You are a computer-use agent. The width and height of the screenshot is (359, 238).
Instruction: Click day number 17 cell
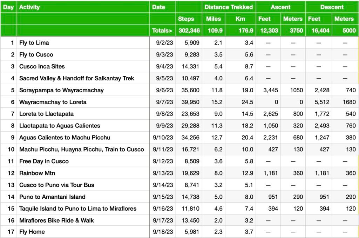click(x=8, y=232)
